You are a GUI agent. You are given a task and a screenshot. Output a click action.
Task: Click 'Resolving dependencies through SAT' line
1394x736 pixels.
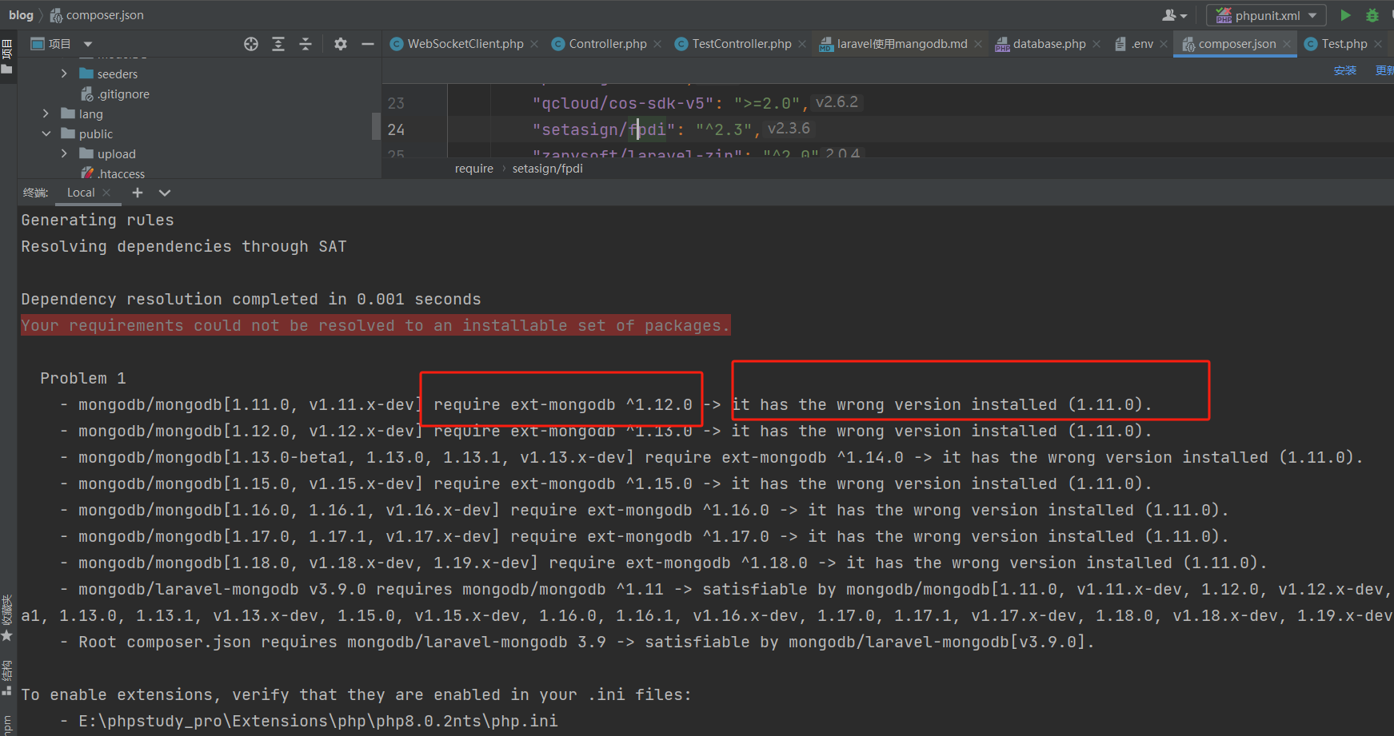click(184, 246)
